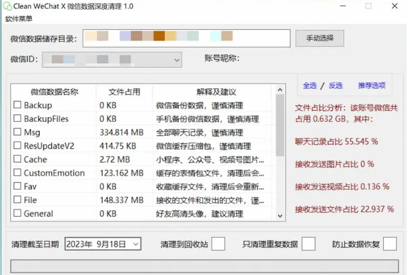Screen dimensions: 410x275
Task: Click the progress bar at the bottom
Action: [x=204, y=266]
